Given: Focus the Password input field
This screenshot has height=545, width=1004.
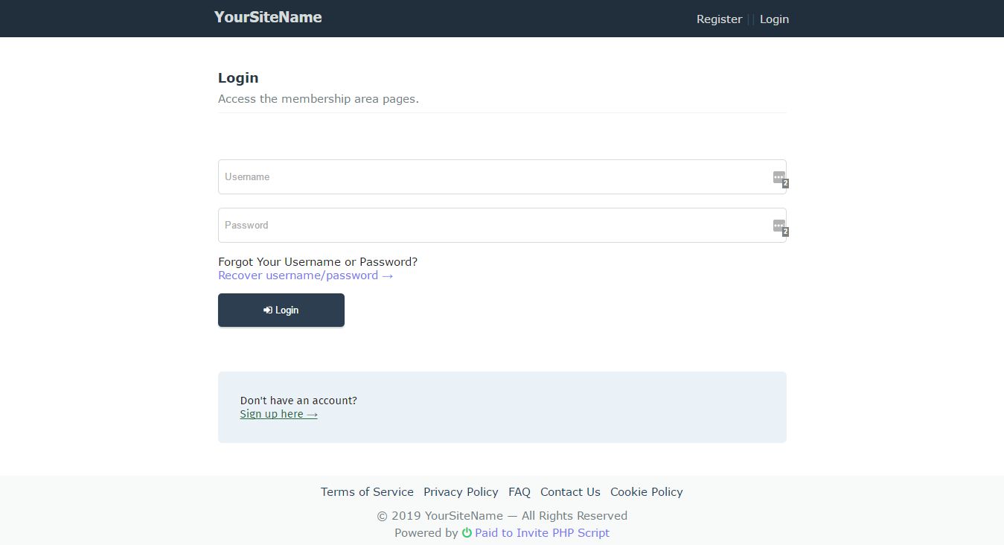Looking at the screenshot, I should pyautogui.click(x=491, y=226).
